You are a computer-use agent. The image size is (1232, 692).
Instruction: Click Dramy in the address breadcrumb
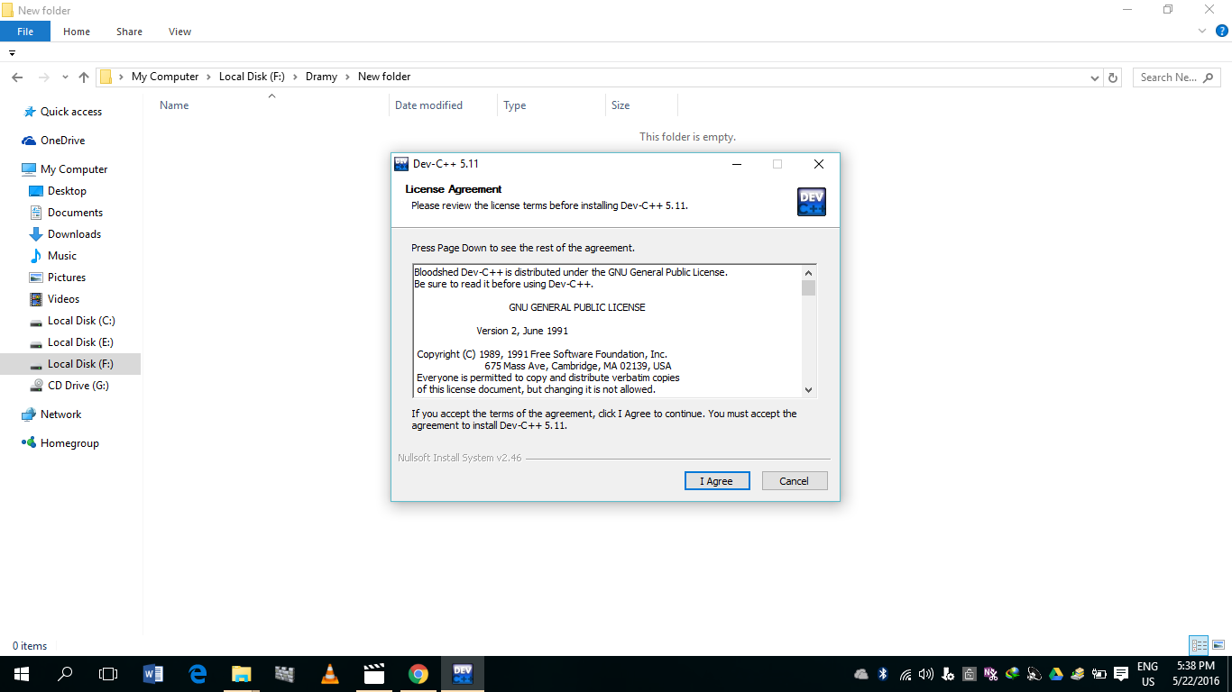pos(321,77)
